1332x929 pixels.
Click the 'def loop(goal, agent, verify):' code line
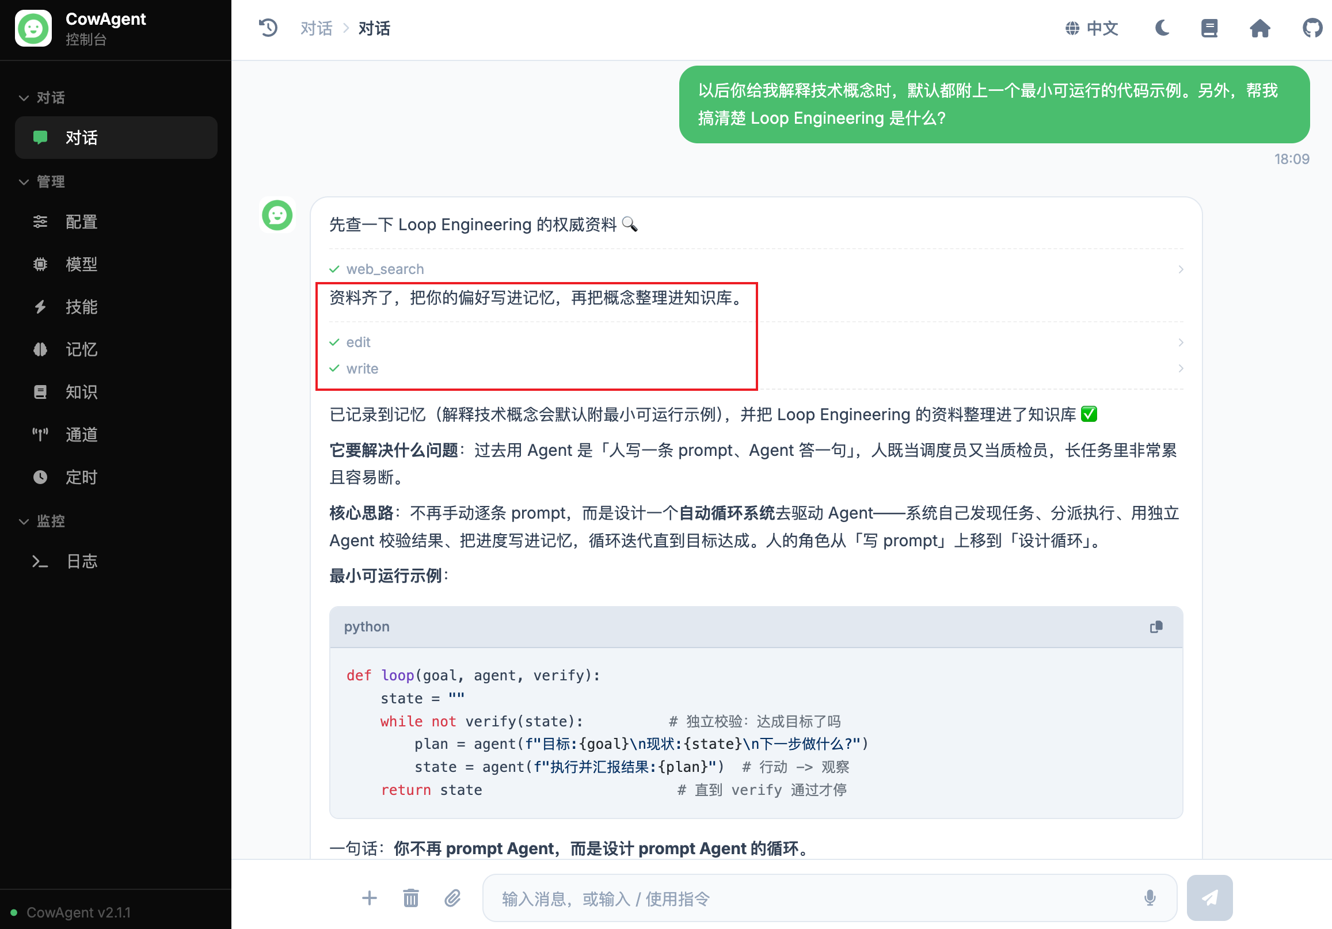click(x=473, y=675)
